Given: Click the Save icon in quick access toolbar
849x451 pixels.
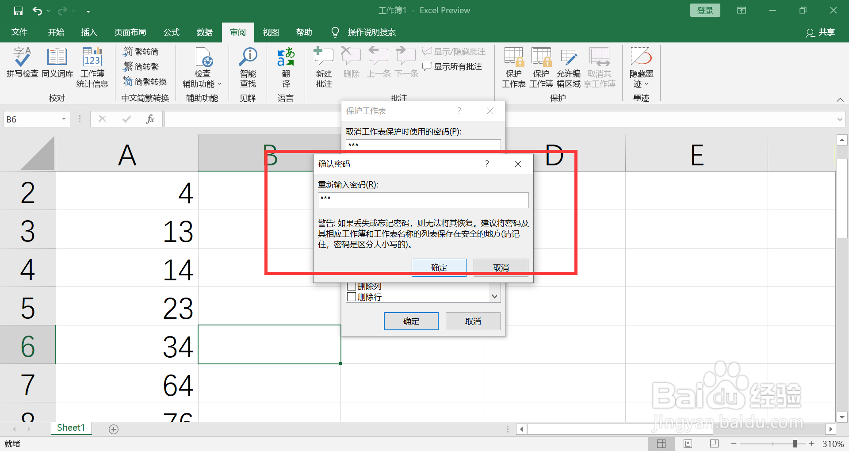Looking at the screenshot, I should pos(18,11).
